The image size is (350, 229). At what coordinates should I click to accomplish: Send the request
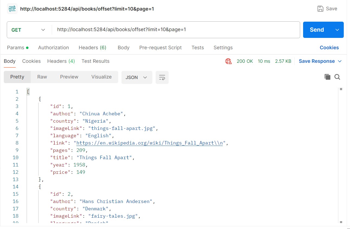coord(317,30)
